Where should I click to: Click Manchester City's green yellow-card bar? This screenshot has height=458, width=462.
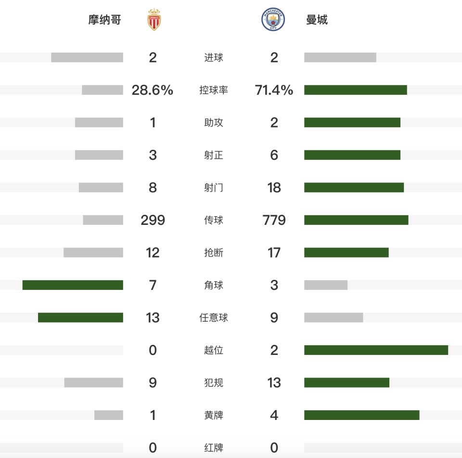(x=361, y=415)
